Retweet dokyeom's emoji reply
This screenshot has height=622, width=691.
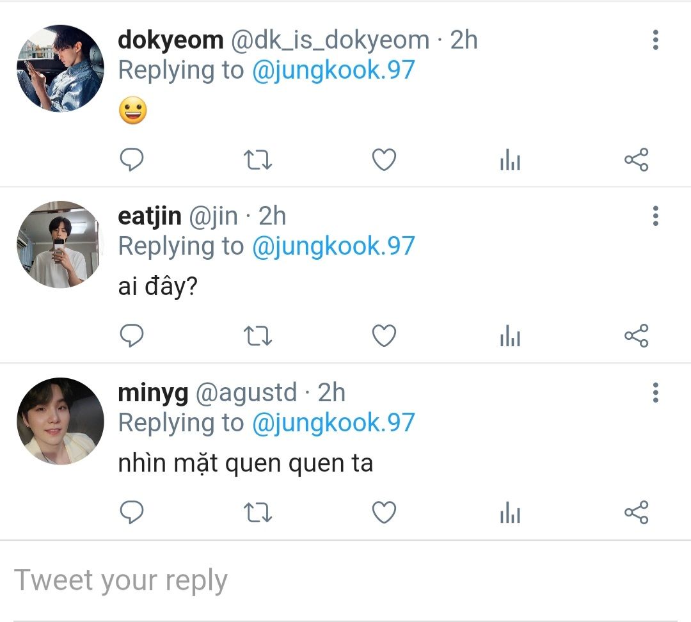[x=258, y=160]
